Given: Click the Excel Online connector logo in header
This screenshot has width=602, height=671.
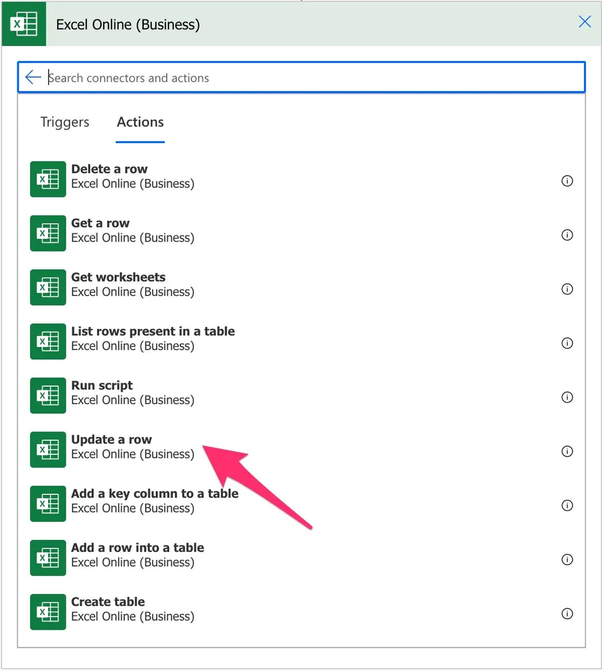Looking at the screenshot, I should (23, 24).
